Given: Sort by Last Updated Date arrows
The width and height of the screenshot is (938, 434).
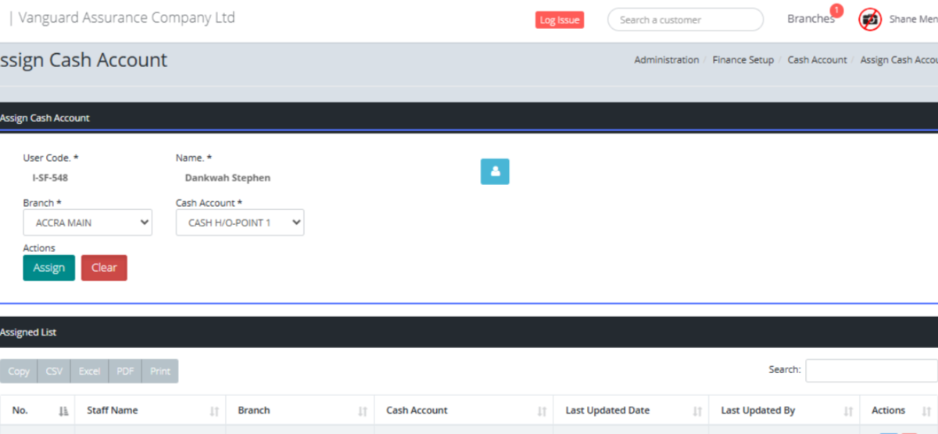Looking at the screenshot, I should pyautogui.click(x=697, y=411).
